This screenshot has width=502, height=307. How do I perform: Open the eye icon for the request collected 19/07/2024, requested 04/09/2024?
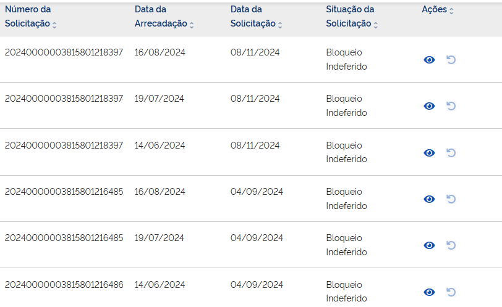[x=429, y=245]
